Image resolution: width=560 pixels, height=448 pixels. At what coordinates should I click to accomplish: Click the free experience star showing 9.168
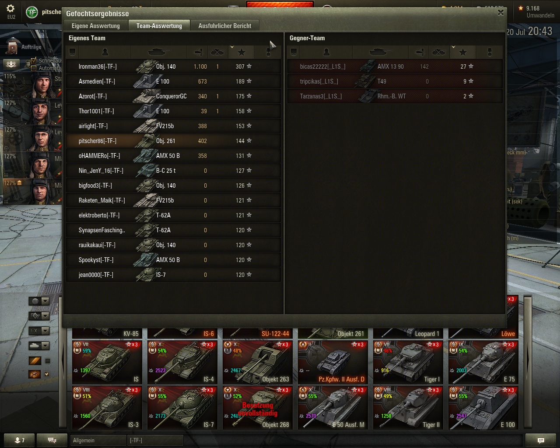tap(521, 8)
